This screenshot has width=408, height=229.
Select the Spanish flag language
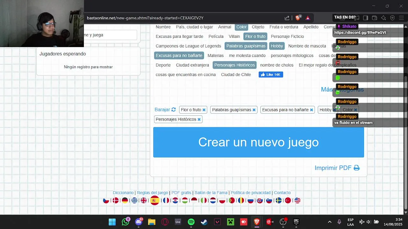155,200
